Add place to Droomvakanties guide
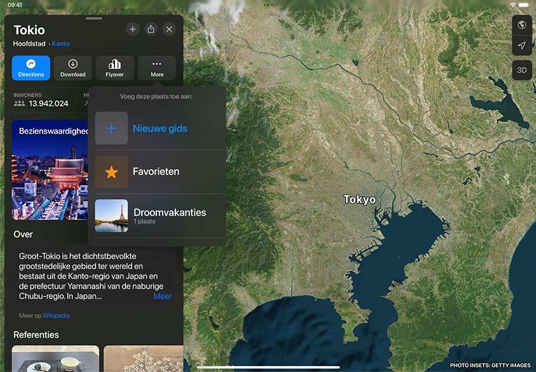The height and width of the screenshot is (372, 536). tap(160, 216)
